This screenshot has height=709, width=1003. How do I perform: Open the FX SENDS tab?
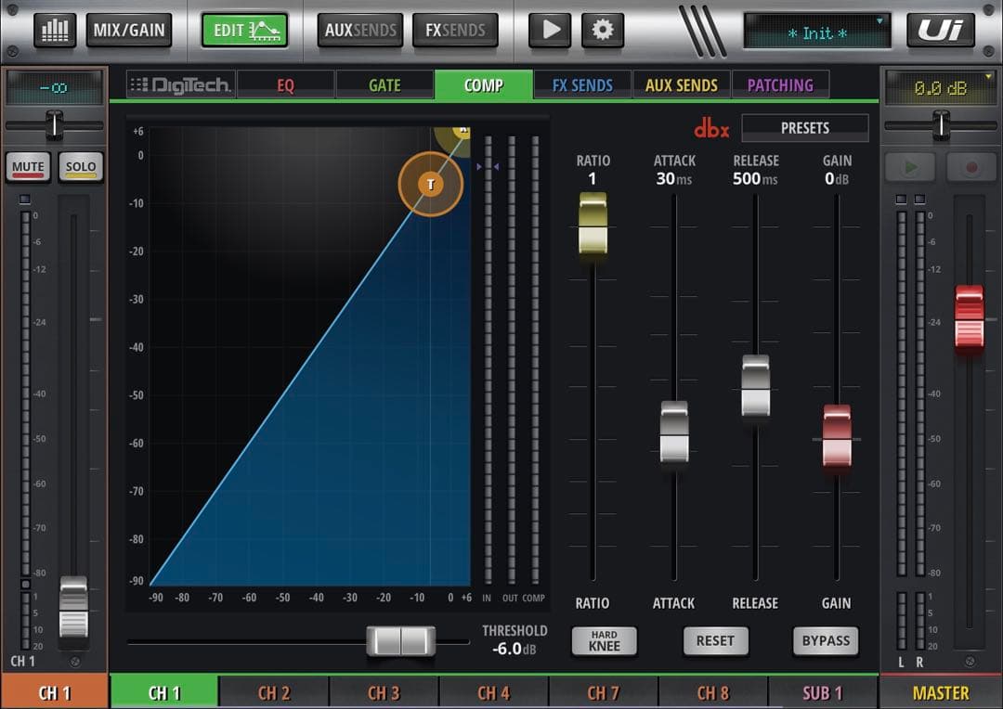582,85
